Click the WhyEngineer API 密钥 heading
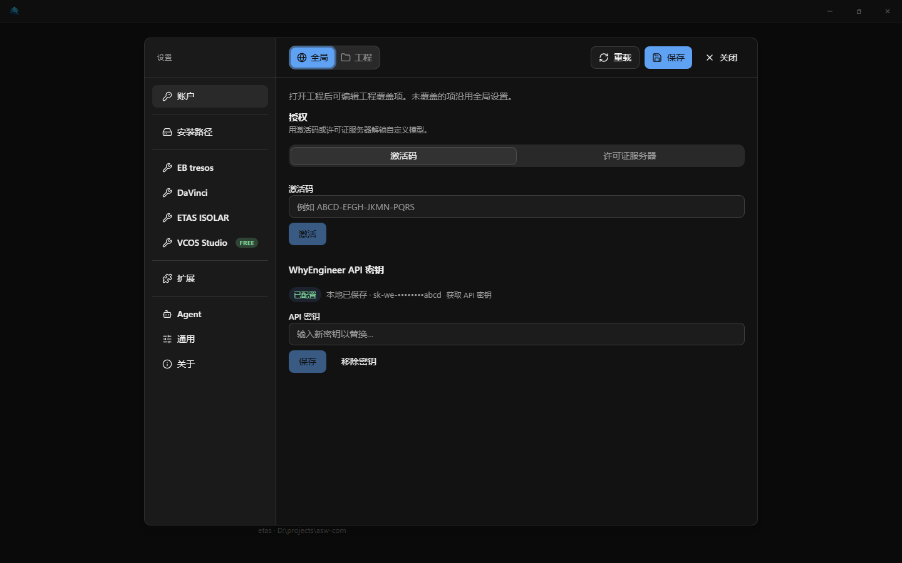The width and height of the screenshot is (902, 563). coord(336,270)
